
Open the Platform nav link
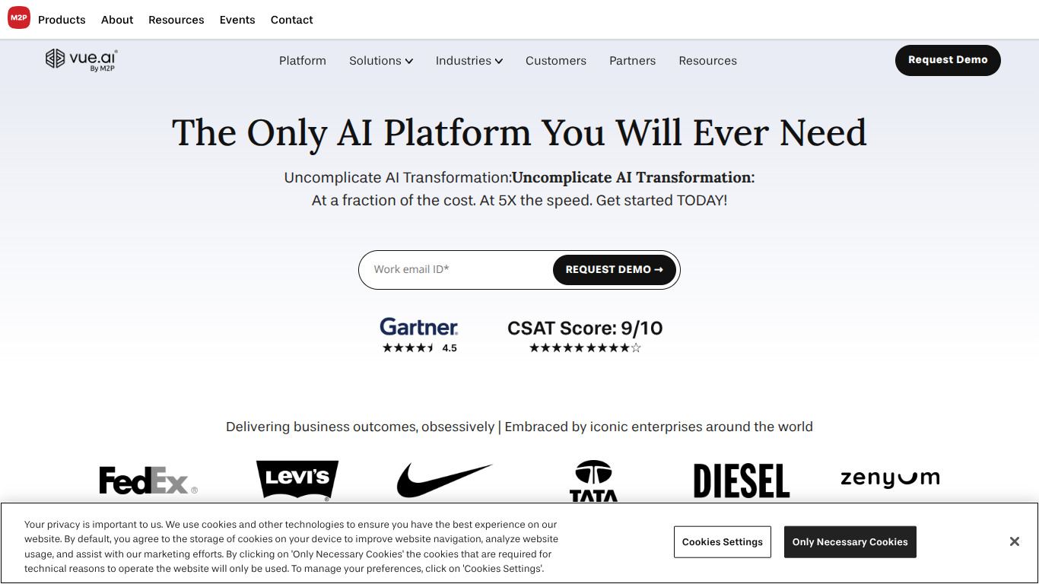click(303, 61)
